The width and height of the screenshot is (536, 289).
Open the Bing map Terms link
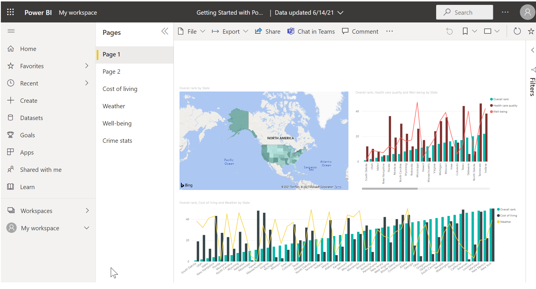[x=338, y=187]
